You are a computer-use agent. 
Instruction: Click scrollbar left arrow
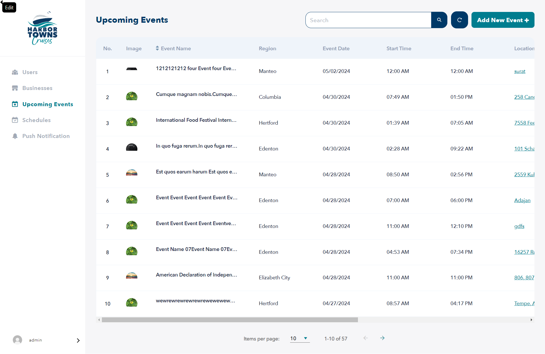tap(99, 320)
